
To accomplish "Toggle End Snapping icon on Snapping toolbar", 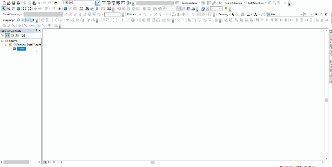I will pyautogui.click(x=23, y=20).
